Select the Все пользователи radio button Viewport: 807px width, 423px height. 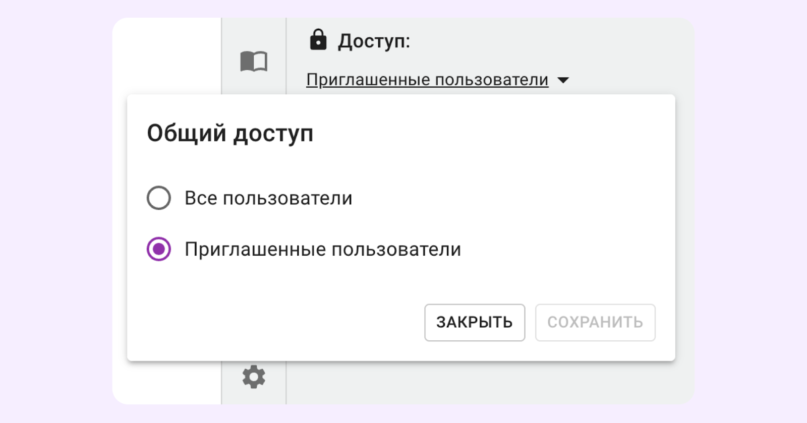pos(158,198)
